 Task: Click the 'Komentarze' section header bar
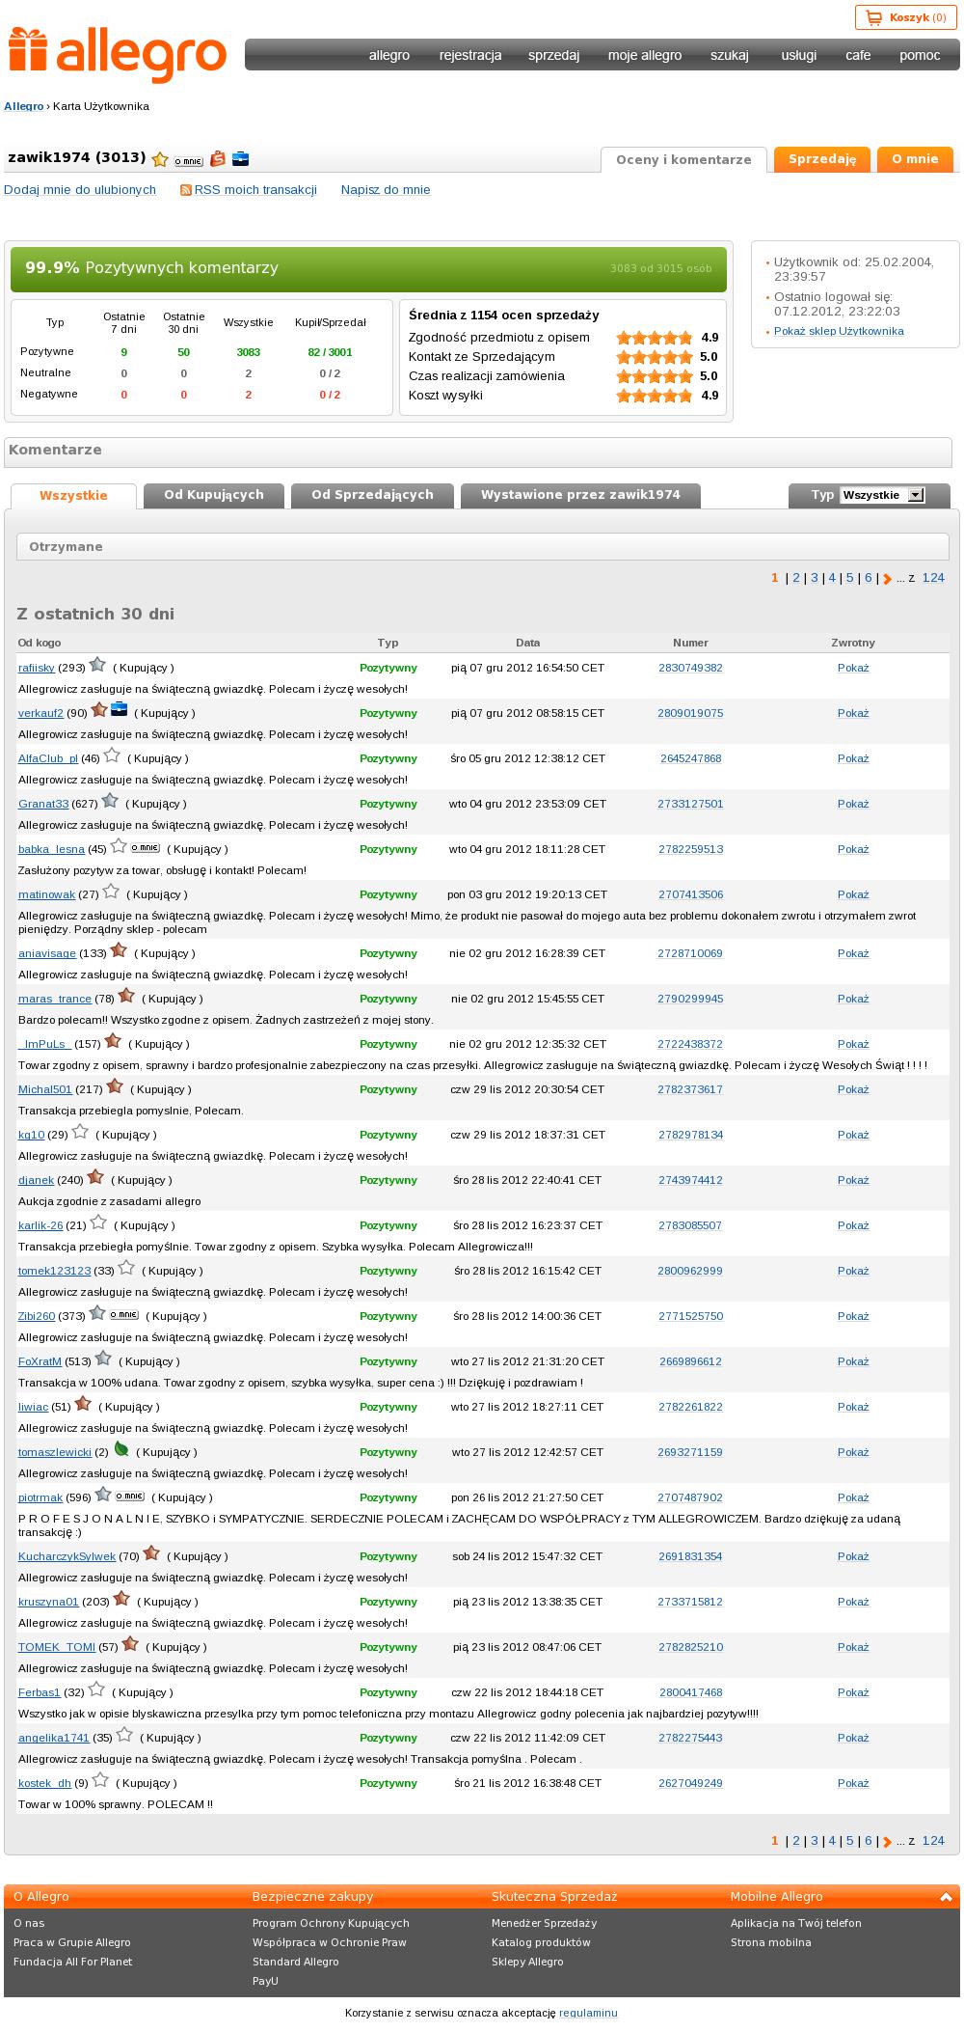478,452
